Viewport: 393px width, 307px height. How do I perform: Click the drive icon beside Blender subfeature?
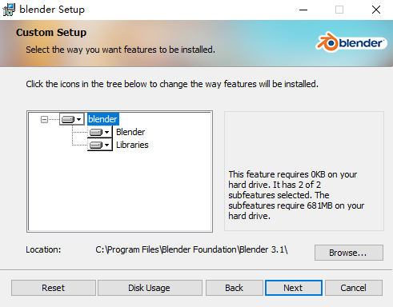tap(96, 132)
